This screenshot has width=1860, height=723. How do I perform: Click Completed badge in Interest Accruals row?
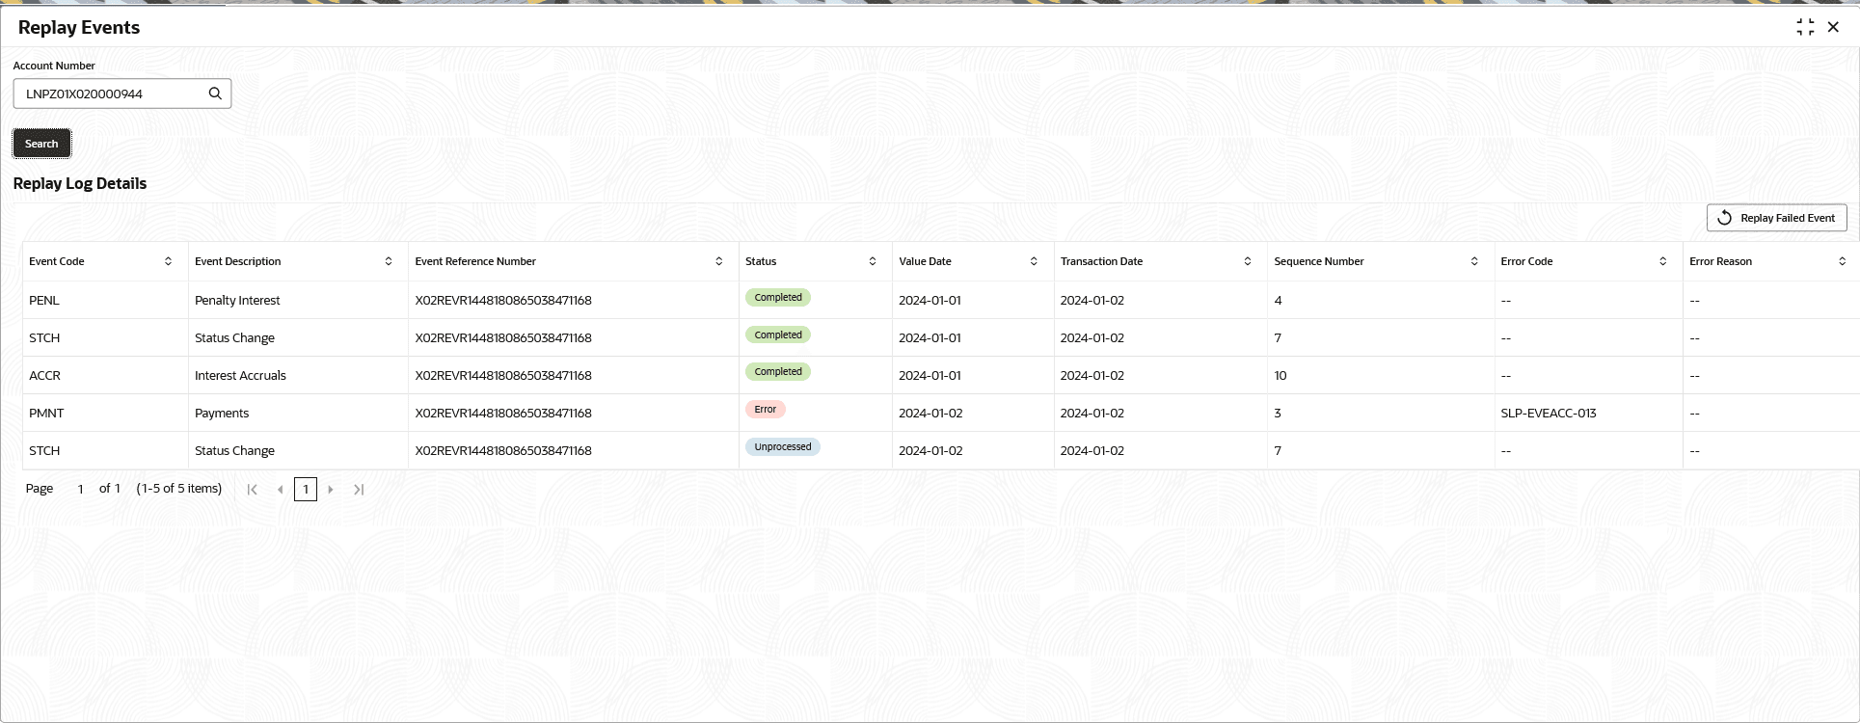pyautogui.click(x=778, y=372)
